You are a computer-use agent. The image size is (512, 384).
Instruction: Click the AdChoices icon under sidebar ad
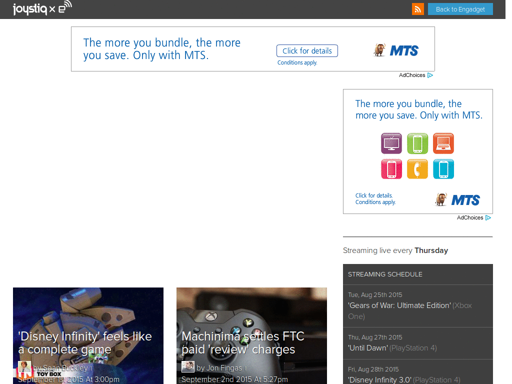pos(488,218)
